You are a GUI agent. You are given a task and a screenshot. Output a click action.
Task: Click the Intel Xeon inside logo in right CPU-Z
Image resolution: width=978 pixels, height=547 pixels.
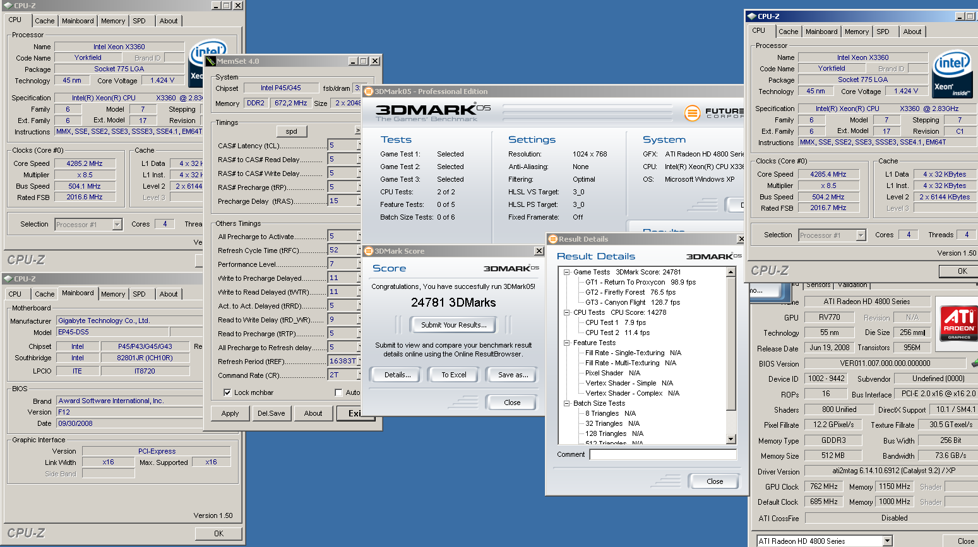pos(953,74)
